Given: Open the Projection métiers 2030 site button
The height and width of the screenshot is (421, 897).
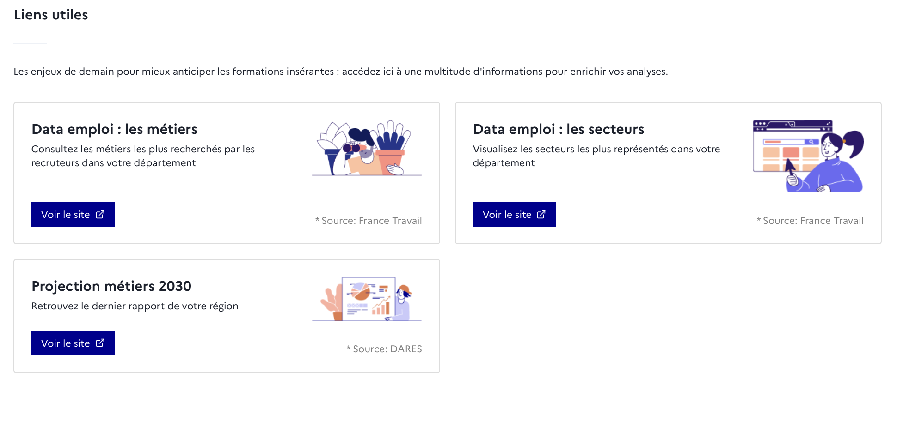Looking at the screenshot, I should pyautogui.click(x=73, y=343).
